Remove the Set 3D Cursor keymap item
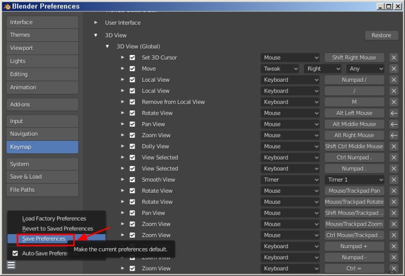 [x=393, y=58]
